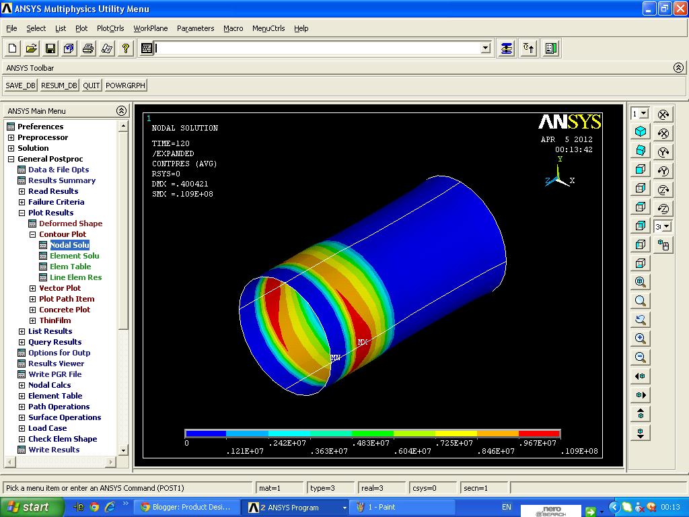Click the Dynamic Model Mode icon

pyautogui.click(x=663, y=245)
